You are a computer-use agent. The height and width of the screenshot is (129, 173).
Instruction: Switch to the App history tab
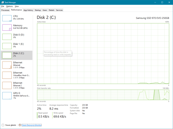28,10
